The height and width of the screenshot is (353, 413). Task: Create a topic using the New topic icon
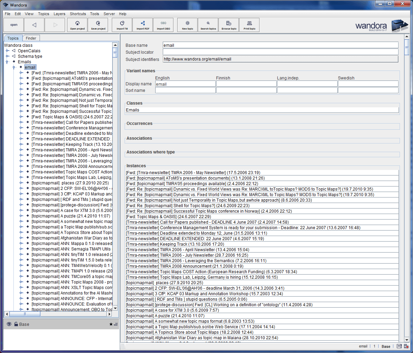[187, 25]
